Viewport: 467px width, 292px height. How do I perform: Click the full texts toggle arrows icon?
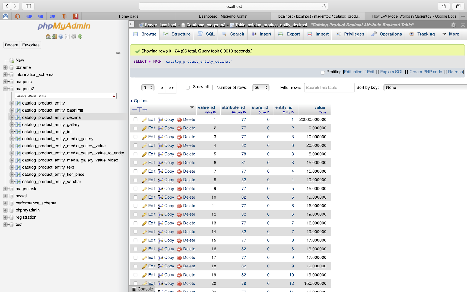click(140, 110)
